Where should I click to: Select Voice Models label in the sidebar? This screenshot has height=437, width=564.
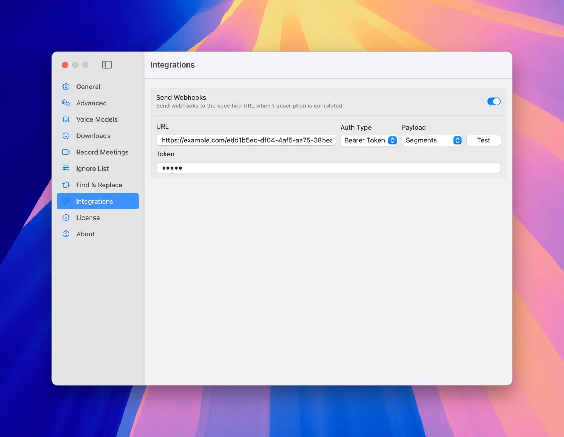click(97, 119)
